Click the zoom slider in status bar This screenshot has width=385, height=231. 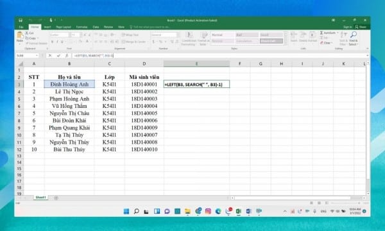(x=345, y=203)
